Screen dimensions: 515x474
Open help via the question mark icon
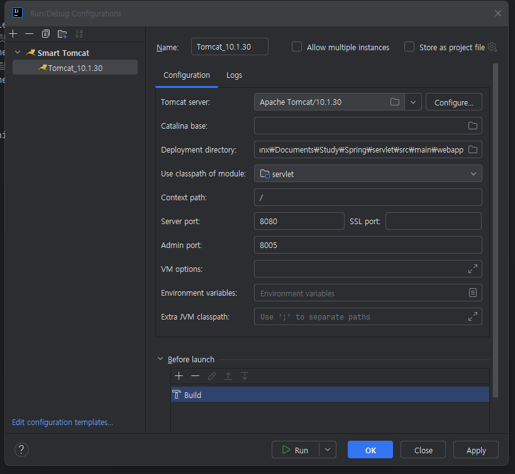coord(21,450)
